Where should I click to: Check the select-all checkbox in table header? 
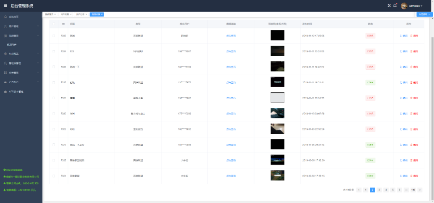[54, 24]
